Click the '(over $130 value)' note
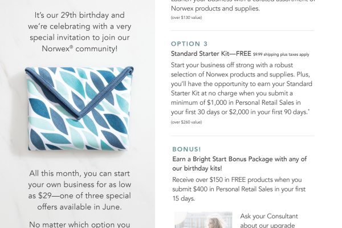This screenshot has height=228, width=342. pos(186,18)
